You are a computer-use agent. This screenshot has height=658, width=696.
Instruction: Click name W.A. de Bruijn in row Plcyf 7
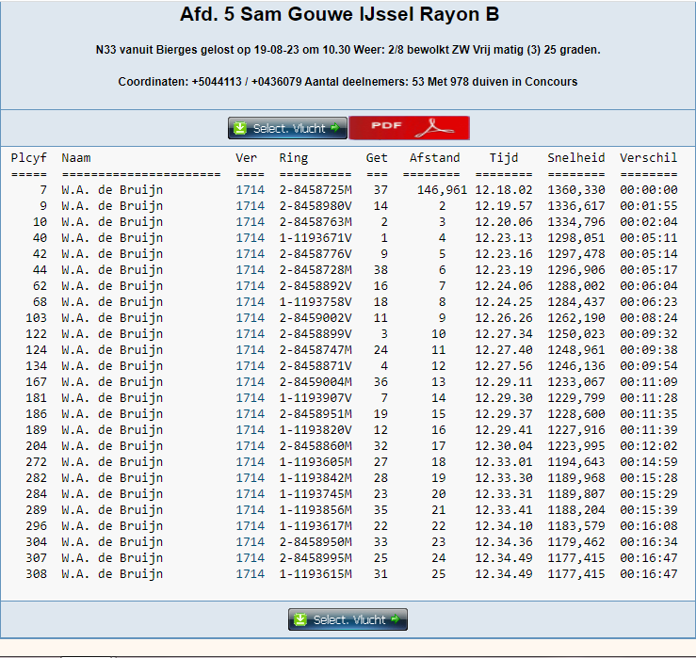[112, 190]
